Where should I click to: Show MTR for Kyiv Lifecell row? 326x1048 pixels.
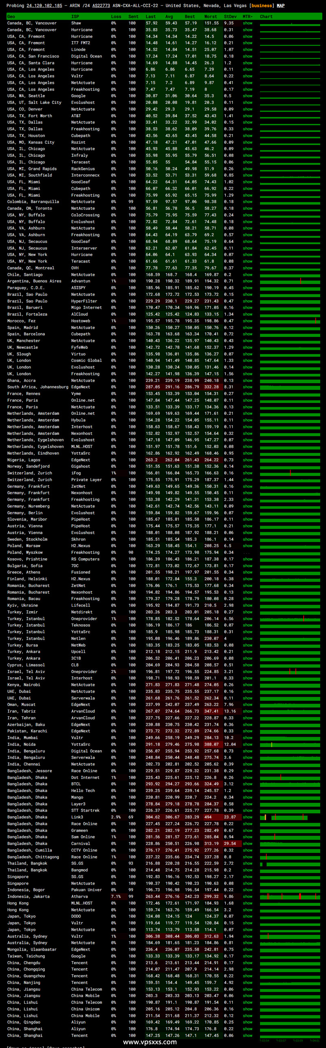click(248, 605)
